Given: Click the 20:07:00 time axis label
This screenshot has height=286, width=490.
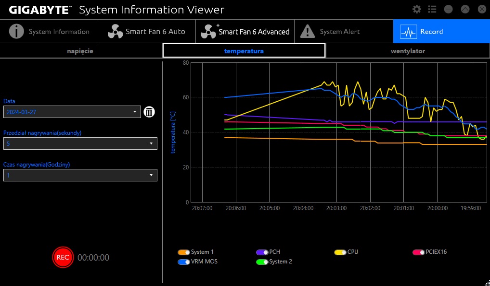Looking at the screenshot, I should pyautogui.click(x=202, y=208).
